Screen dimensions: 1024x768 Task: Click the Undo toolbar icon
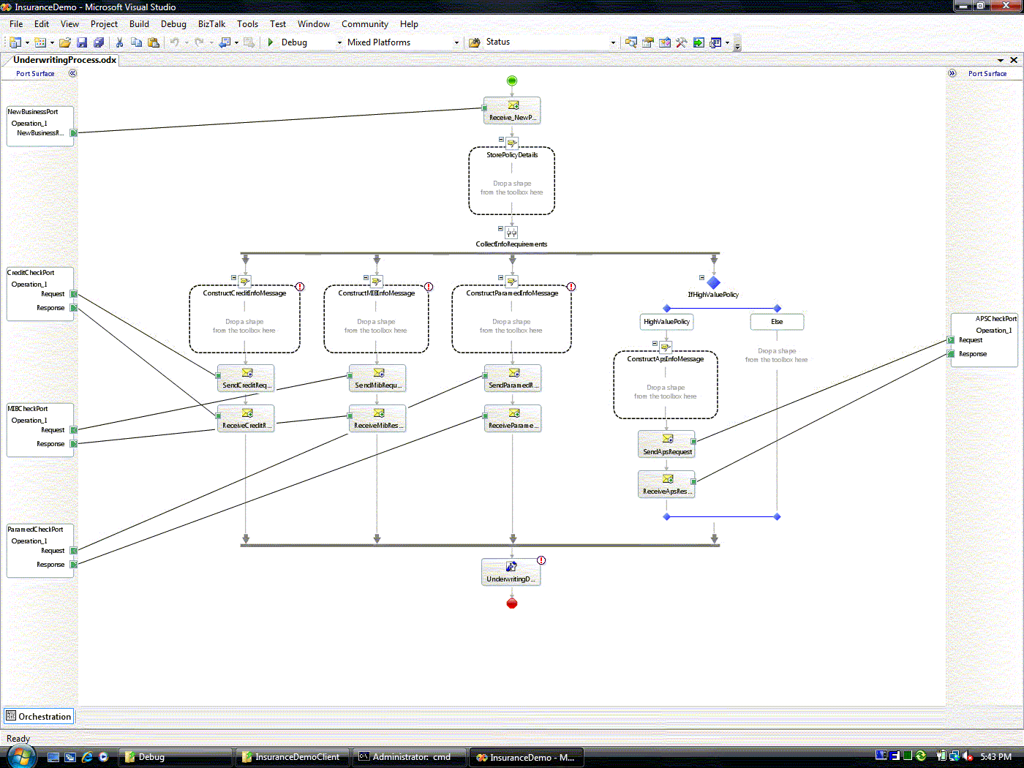tap(174, 42)
